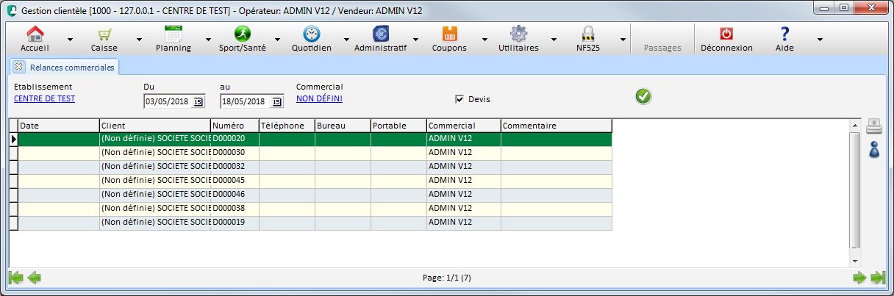Click scrollbar up arrow of the table
894x296 pixels.
tap(854, 126)
